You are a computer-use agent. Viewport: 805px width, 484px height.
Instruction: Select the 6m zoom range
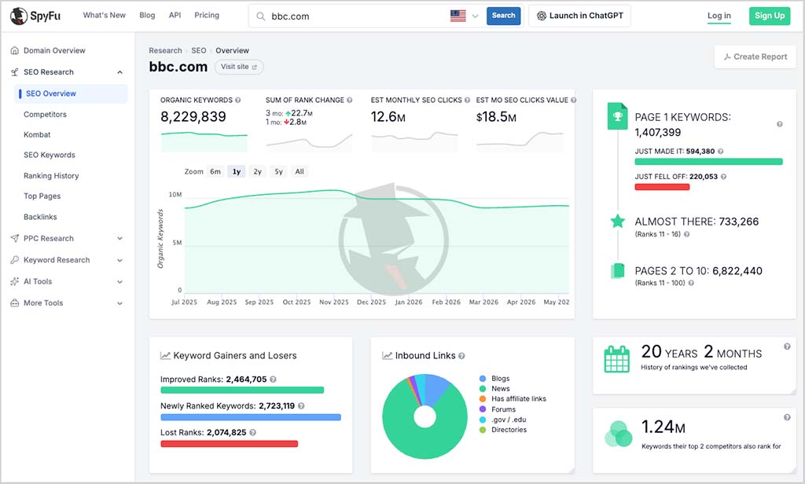pos(215,171)
